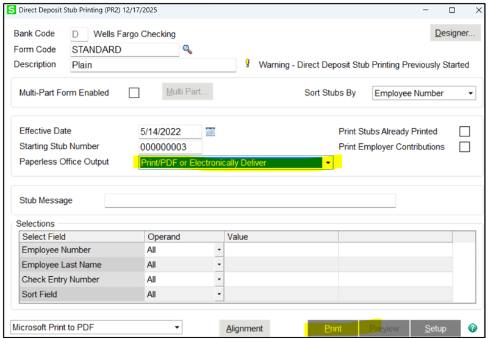Open the Effective Date calendar picker
488x339 pixels.
tap(210, 131)
